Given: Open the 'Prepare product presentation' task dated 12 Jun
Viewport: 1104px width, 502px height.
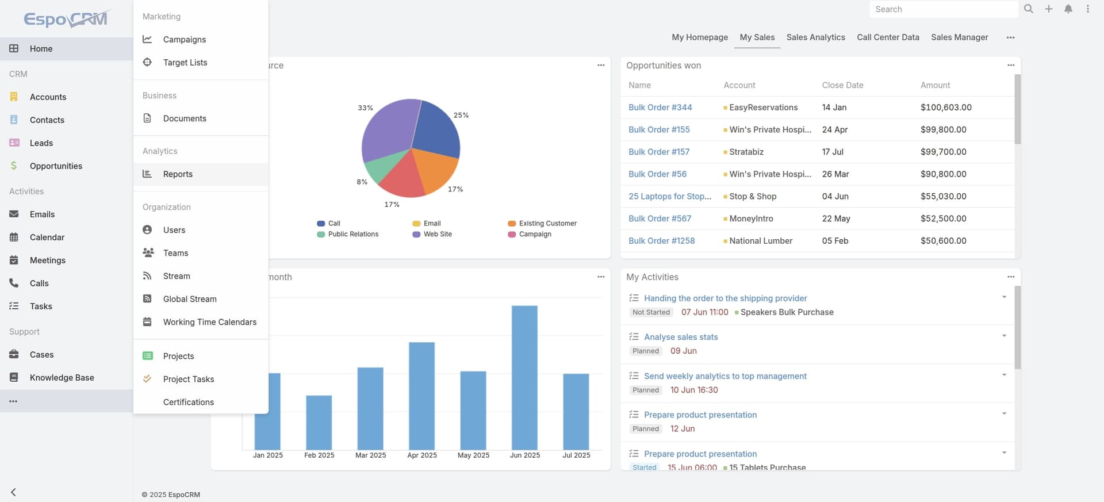Looking at the screenshot, I should point(700,415).
